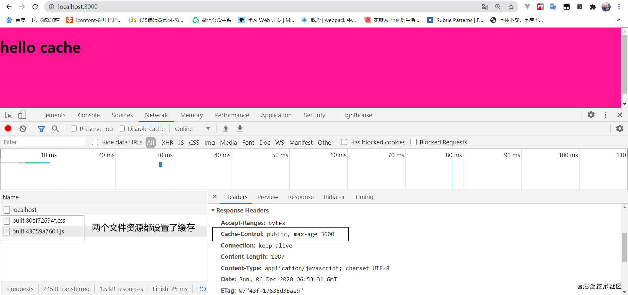Filter requests by Doc type
Viewport: 628px width, 295px height.
tap(265, 142)
